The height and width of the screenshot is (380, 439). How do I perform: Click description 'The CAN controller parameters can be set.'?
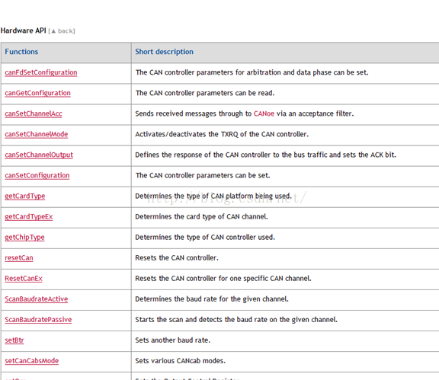pos(203,175)
